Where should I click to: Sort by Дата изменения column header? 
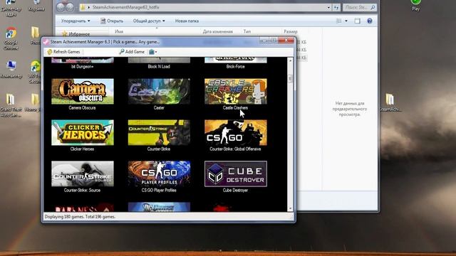pyautogui.click(x=218, y=31)
